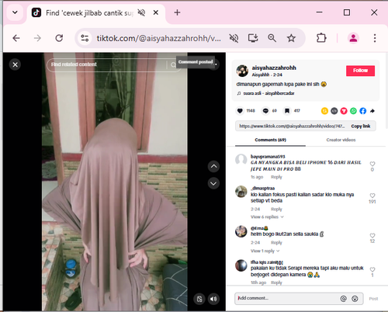Bookmark this page with star
The width and height of the screenshot is (388, 312).
click(291, 38)
